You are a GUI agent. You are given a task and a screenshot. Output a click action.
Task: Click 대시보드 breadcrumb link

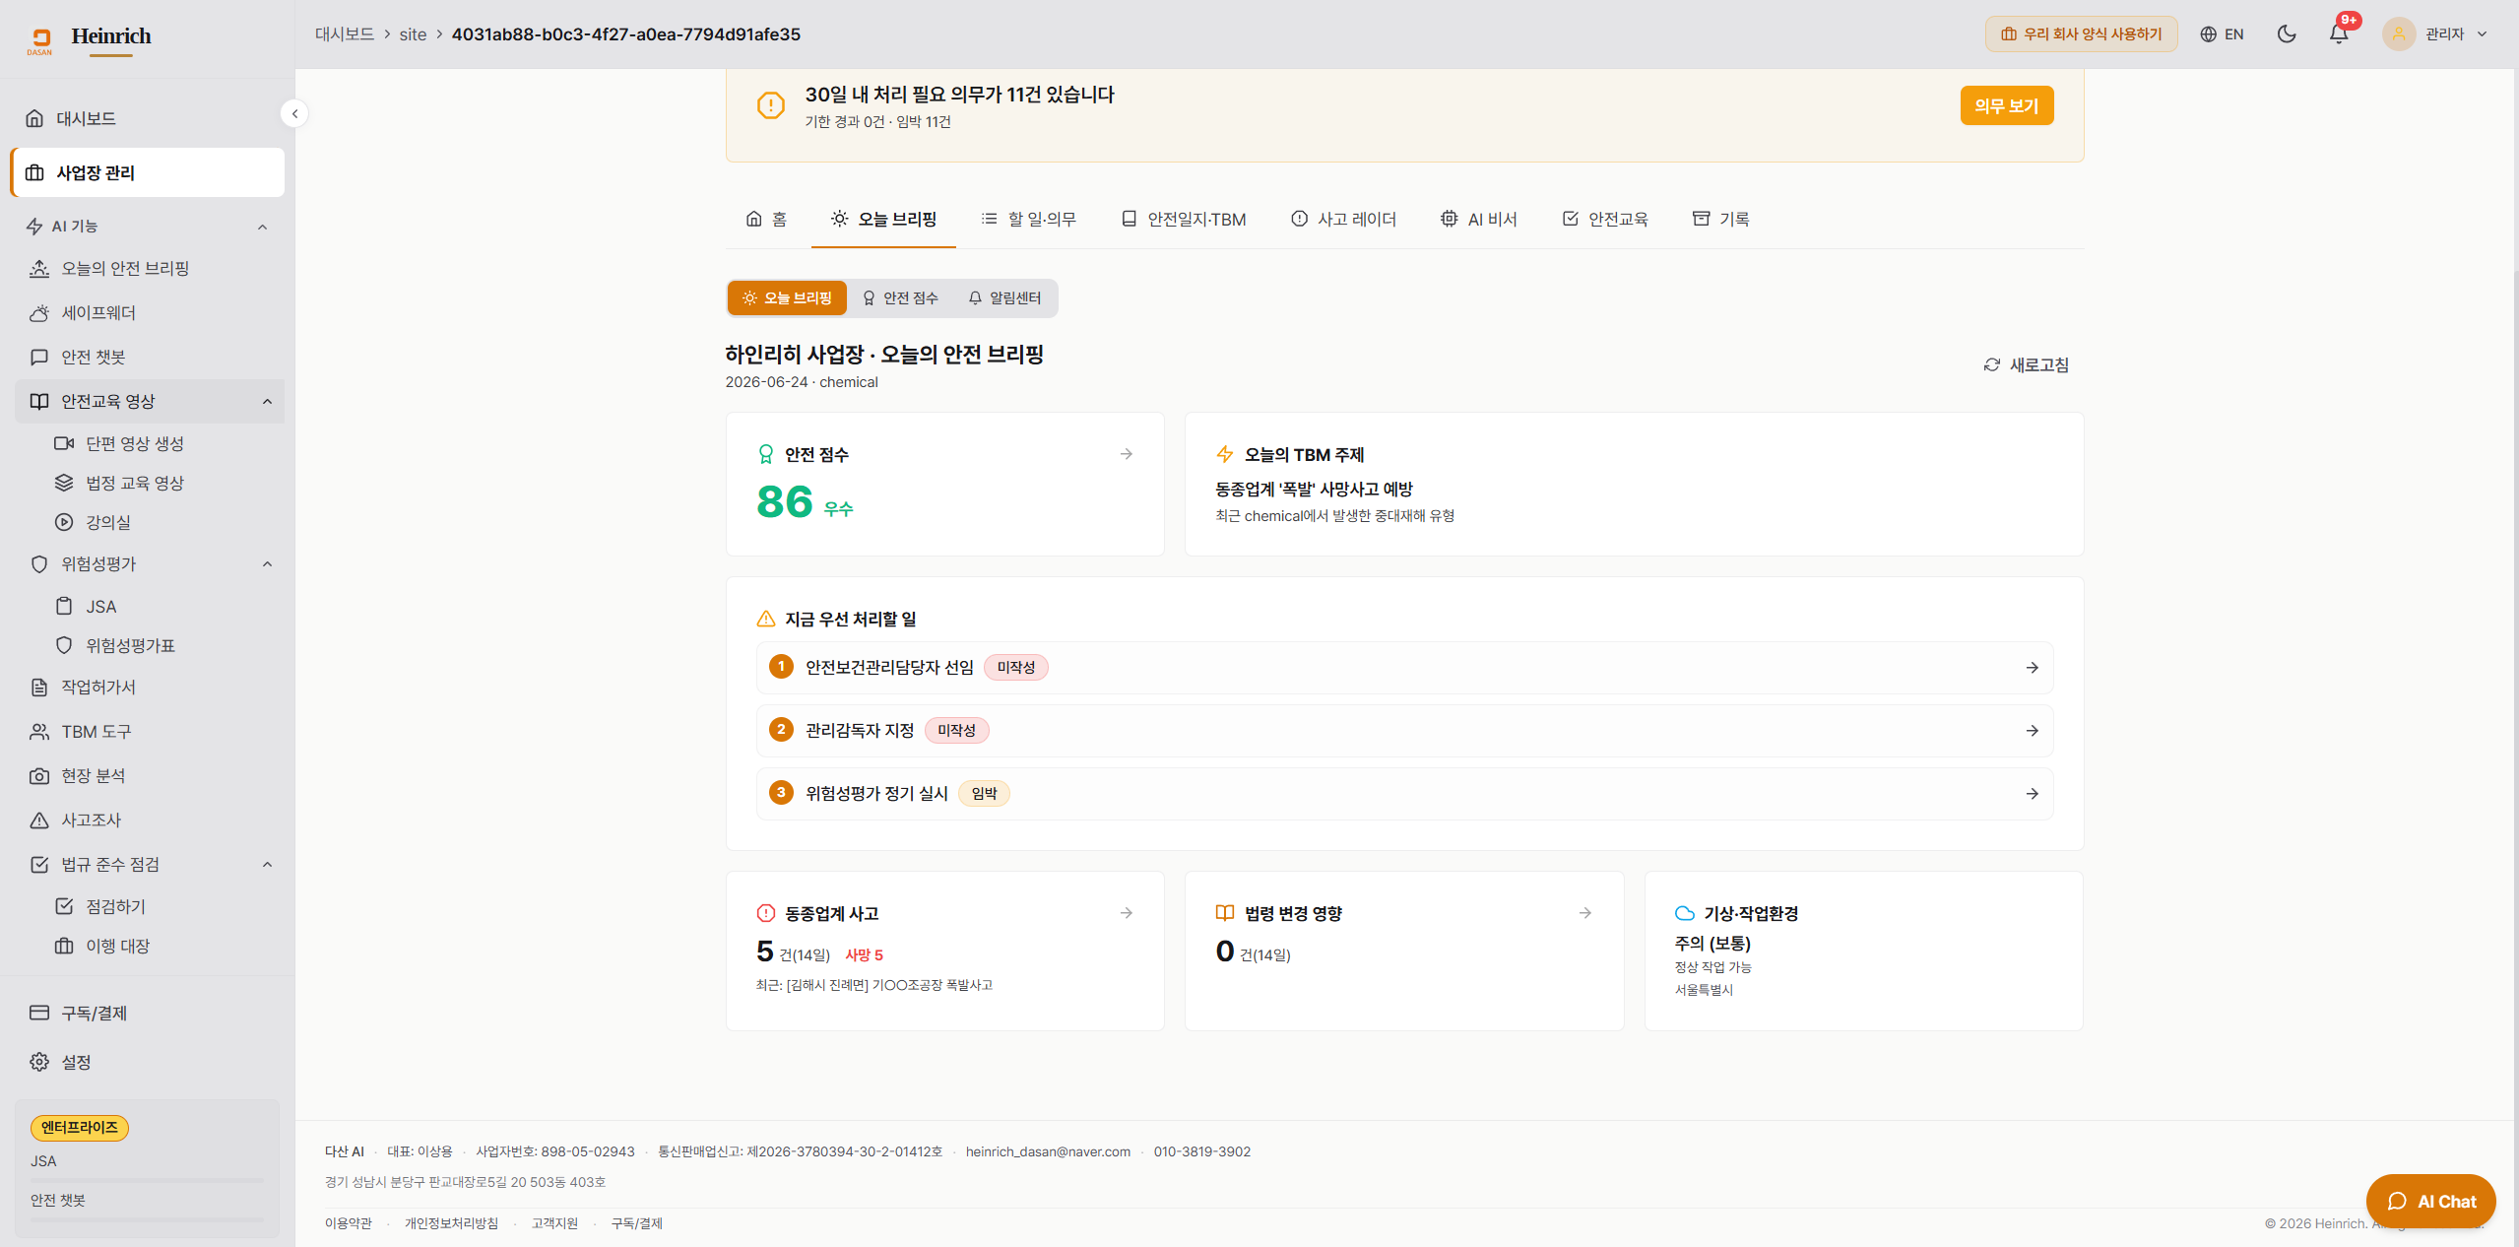[345, 33]
